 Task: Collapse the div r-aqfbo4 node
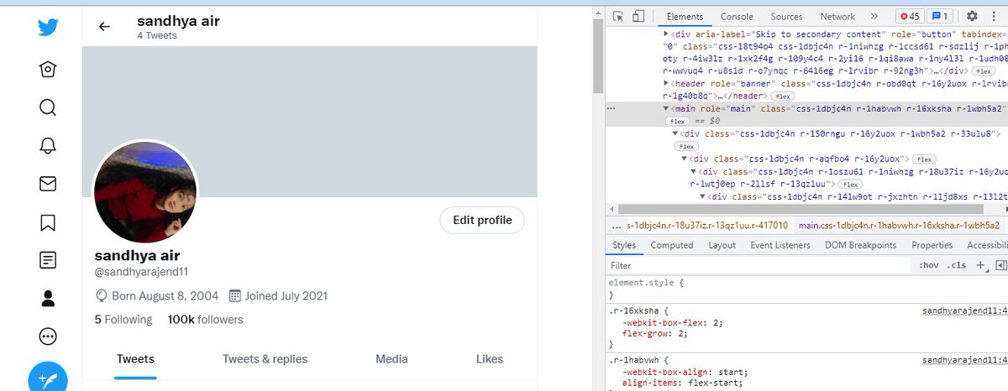point(684,159)
